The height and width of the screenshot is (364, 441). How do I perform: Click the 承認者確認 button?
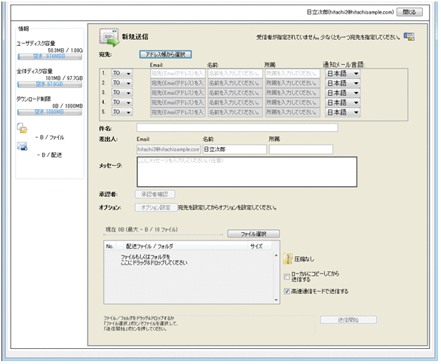pyautogui.click(x=155, y=194)
